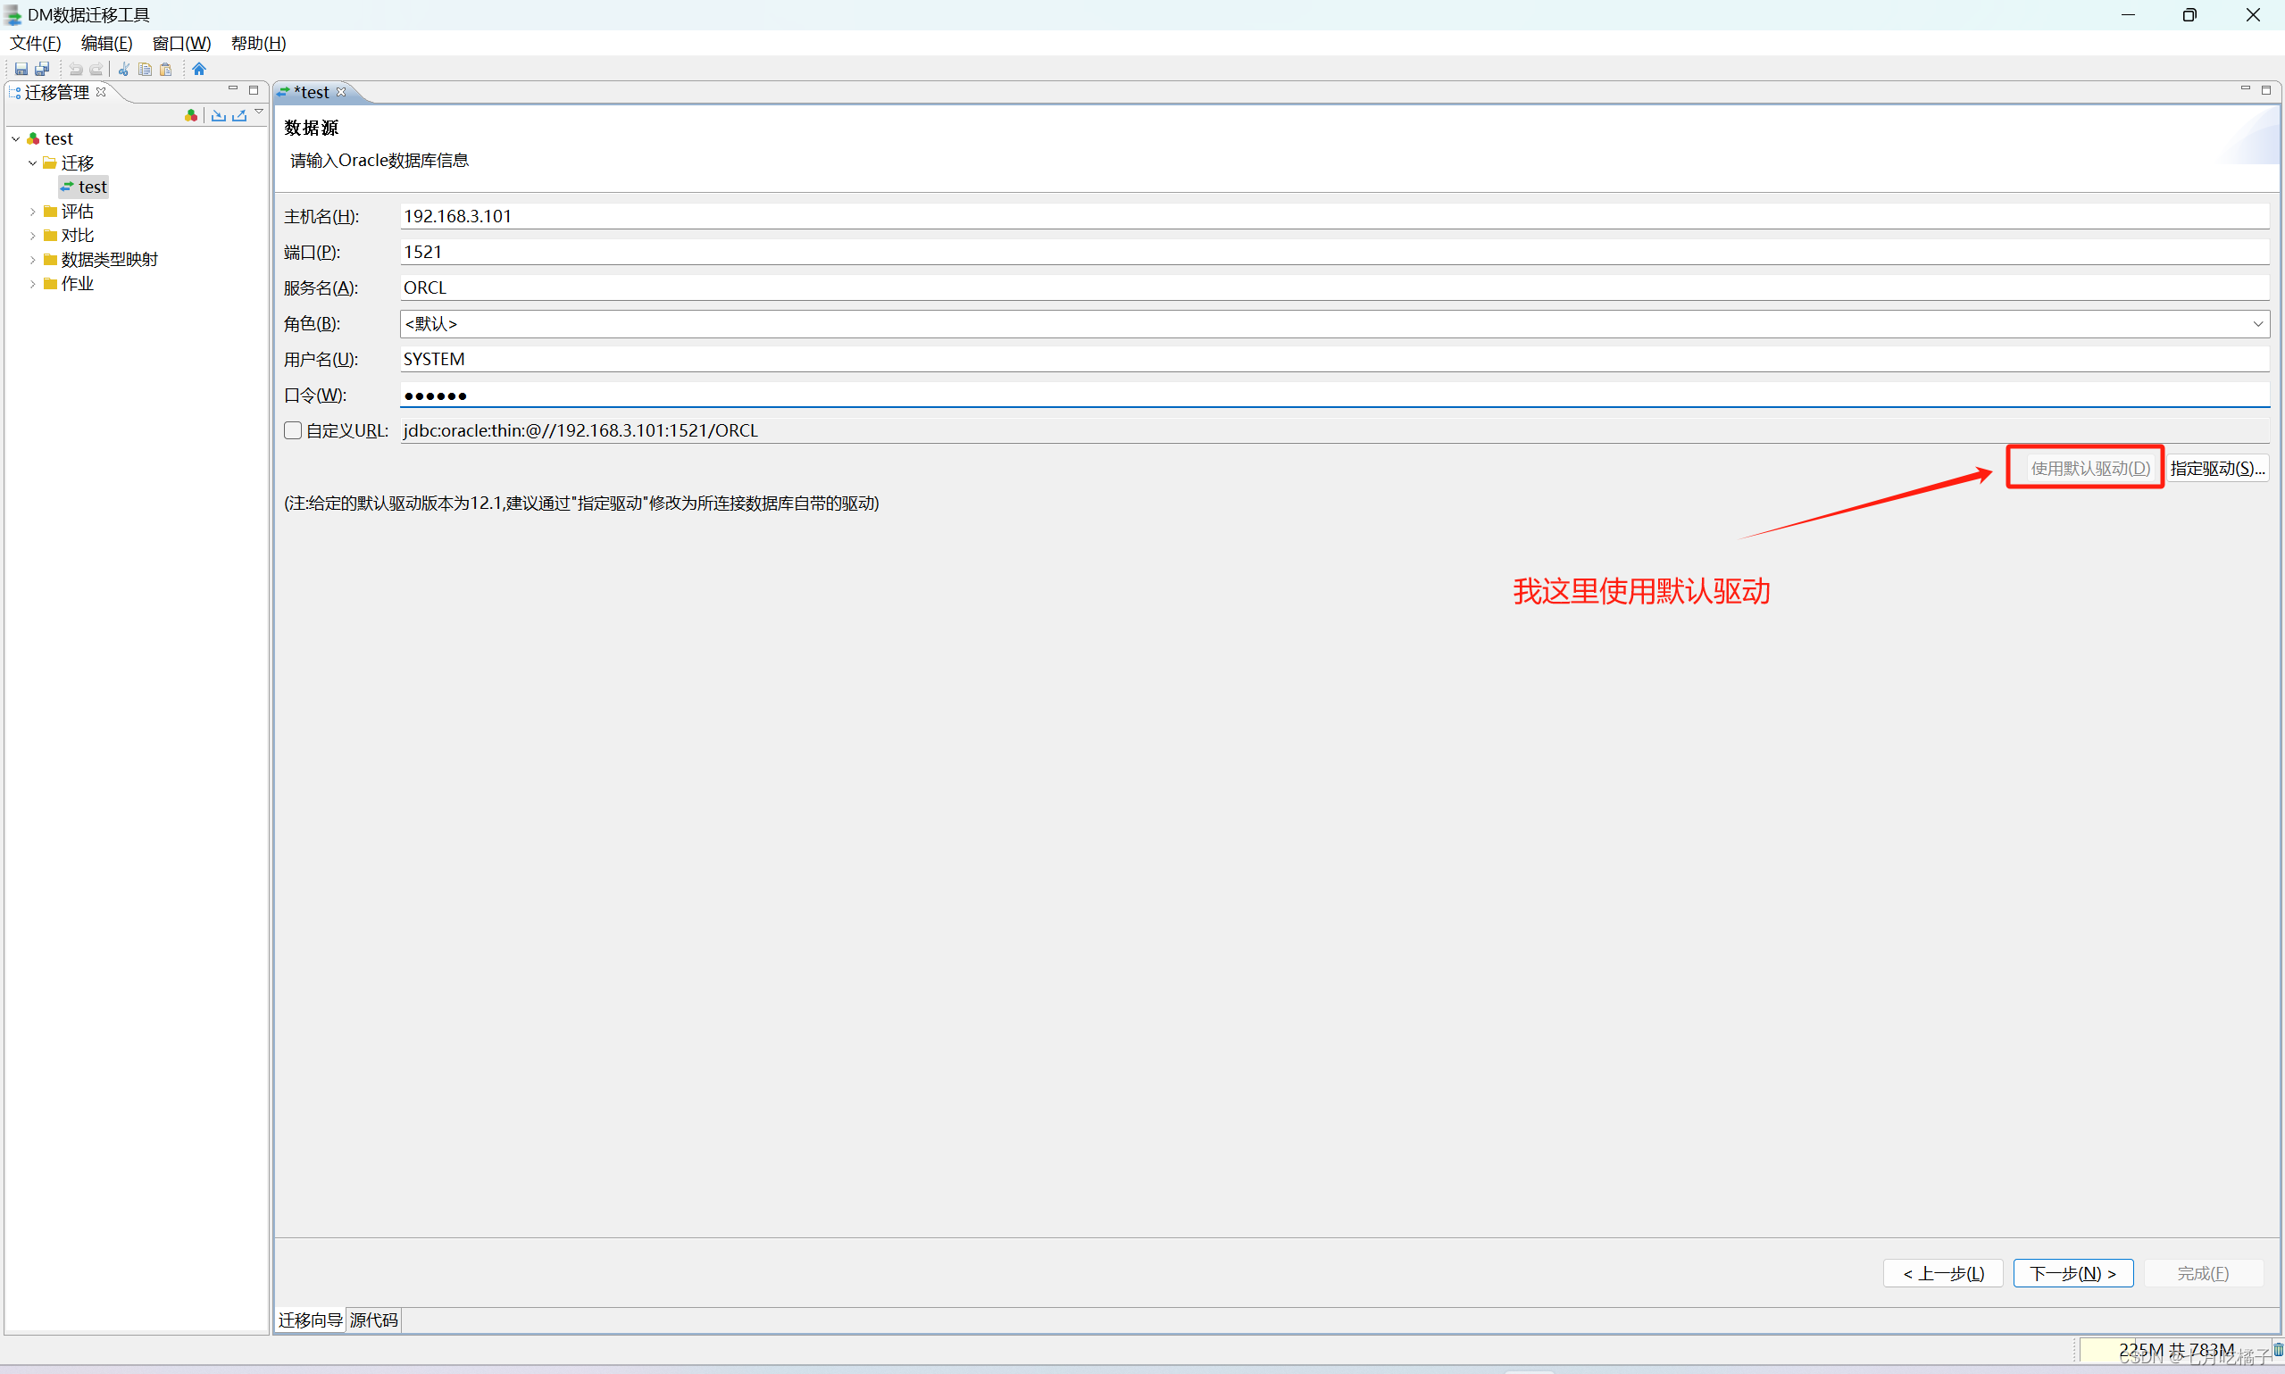The height and width of the screenshot is (1374, 2285).
Task: Click the 完成(F) finish button
Action: coord(2204,1274)
